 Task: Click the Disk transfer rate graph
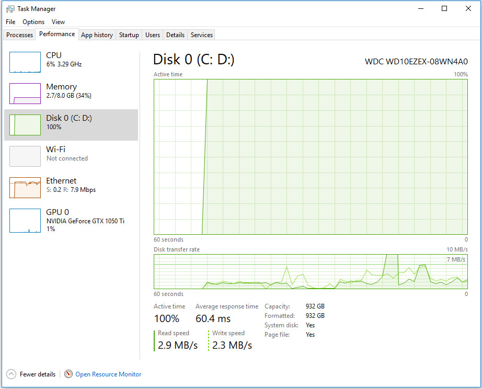coord(311,271)
